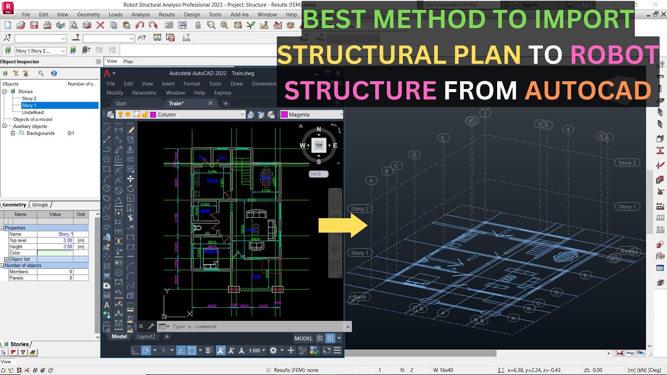Expand the Backgrounds tree node
Viewport: 667px width, 375px height.
point(13,133)
